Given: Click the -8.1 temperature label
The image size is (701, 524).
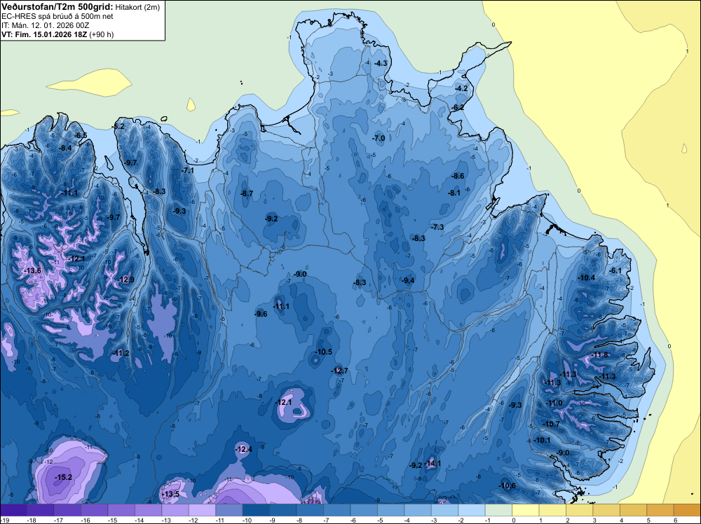Looking at the screenshot, I should click(x=454, y=193).
